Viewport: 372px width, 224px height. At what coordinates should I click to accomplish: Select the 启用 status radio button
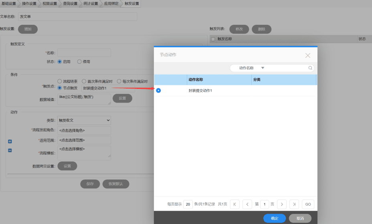pos(60,62)
